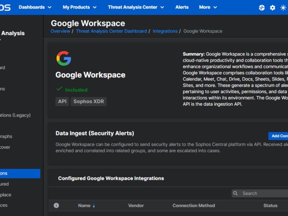Click the Vendor column header

[x=136, y=206]
